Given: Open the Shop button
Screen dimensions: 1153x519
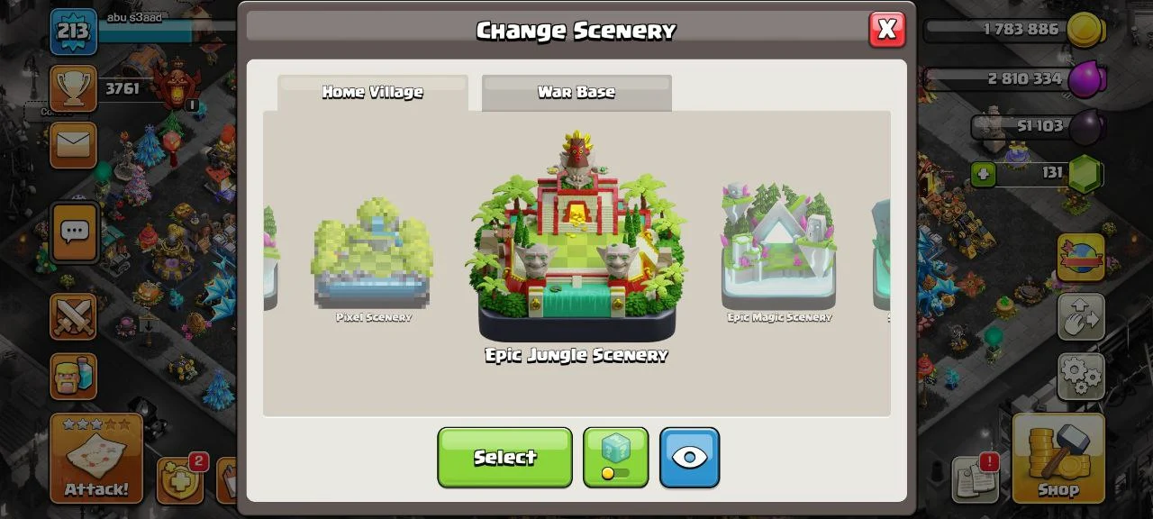Looking at the screenshot, I should 1058,458.
